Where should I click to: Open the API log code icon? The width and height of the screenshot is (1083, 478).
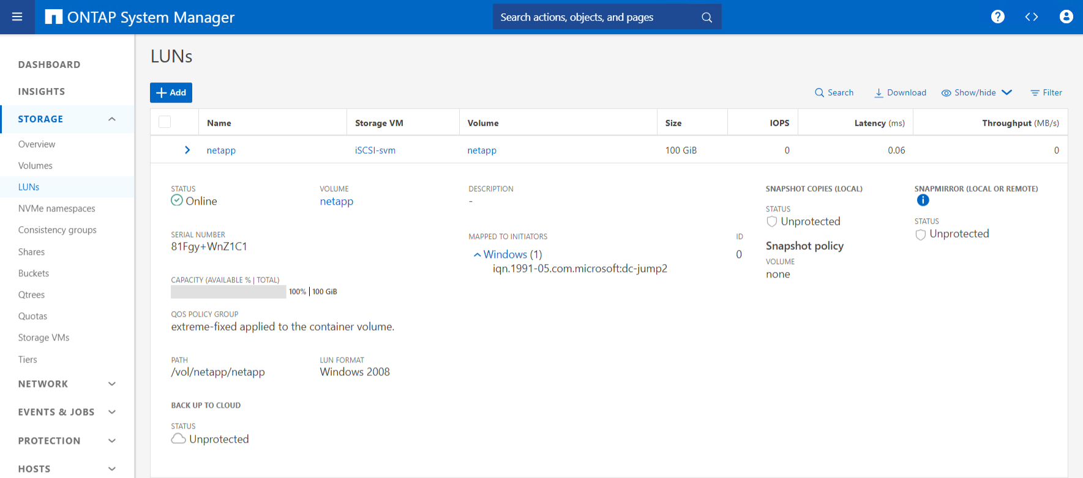pyautogui.click(x=1032, y=17)
